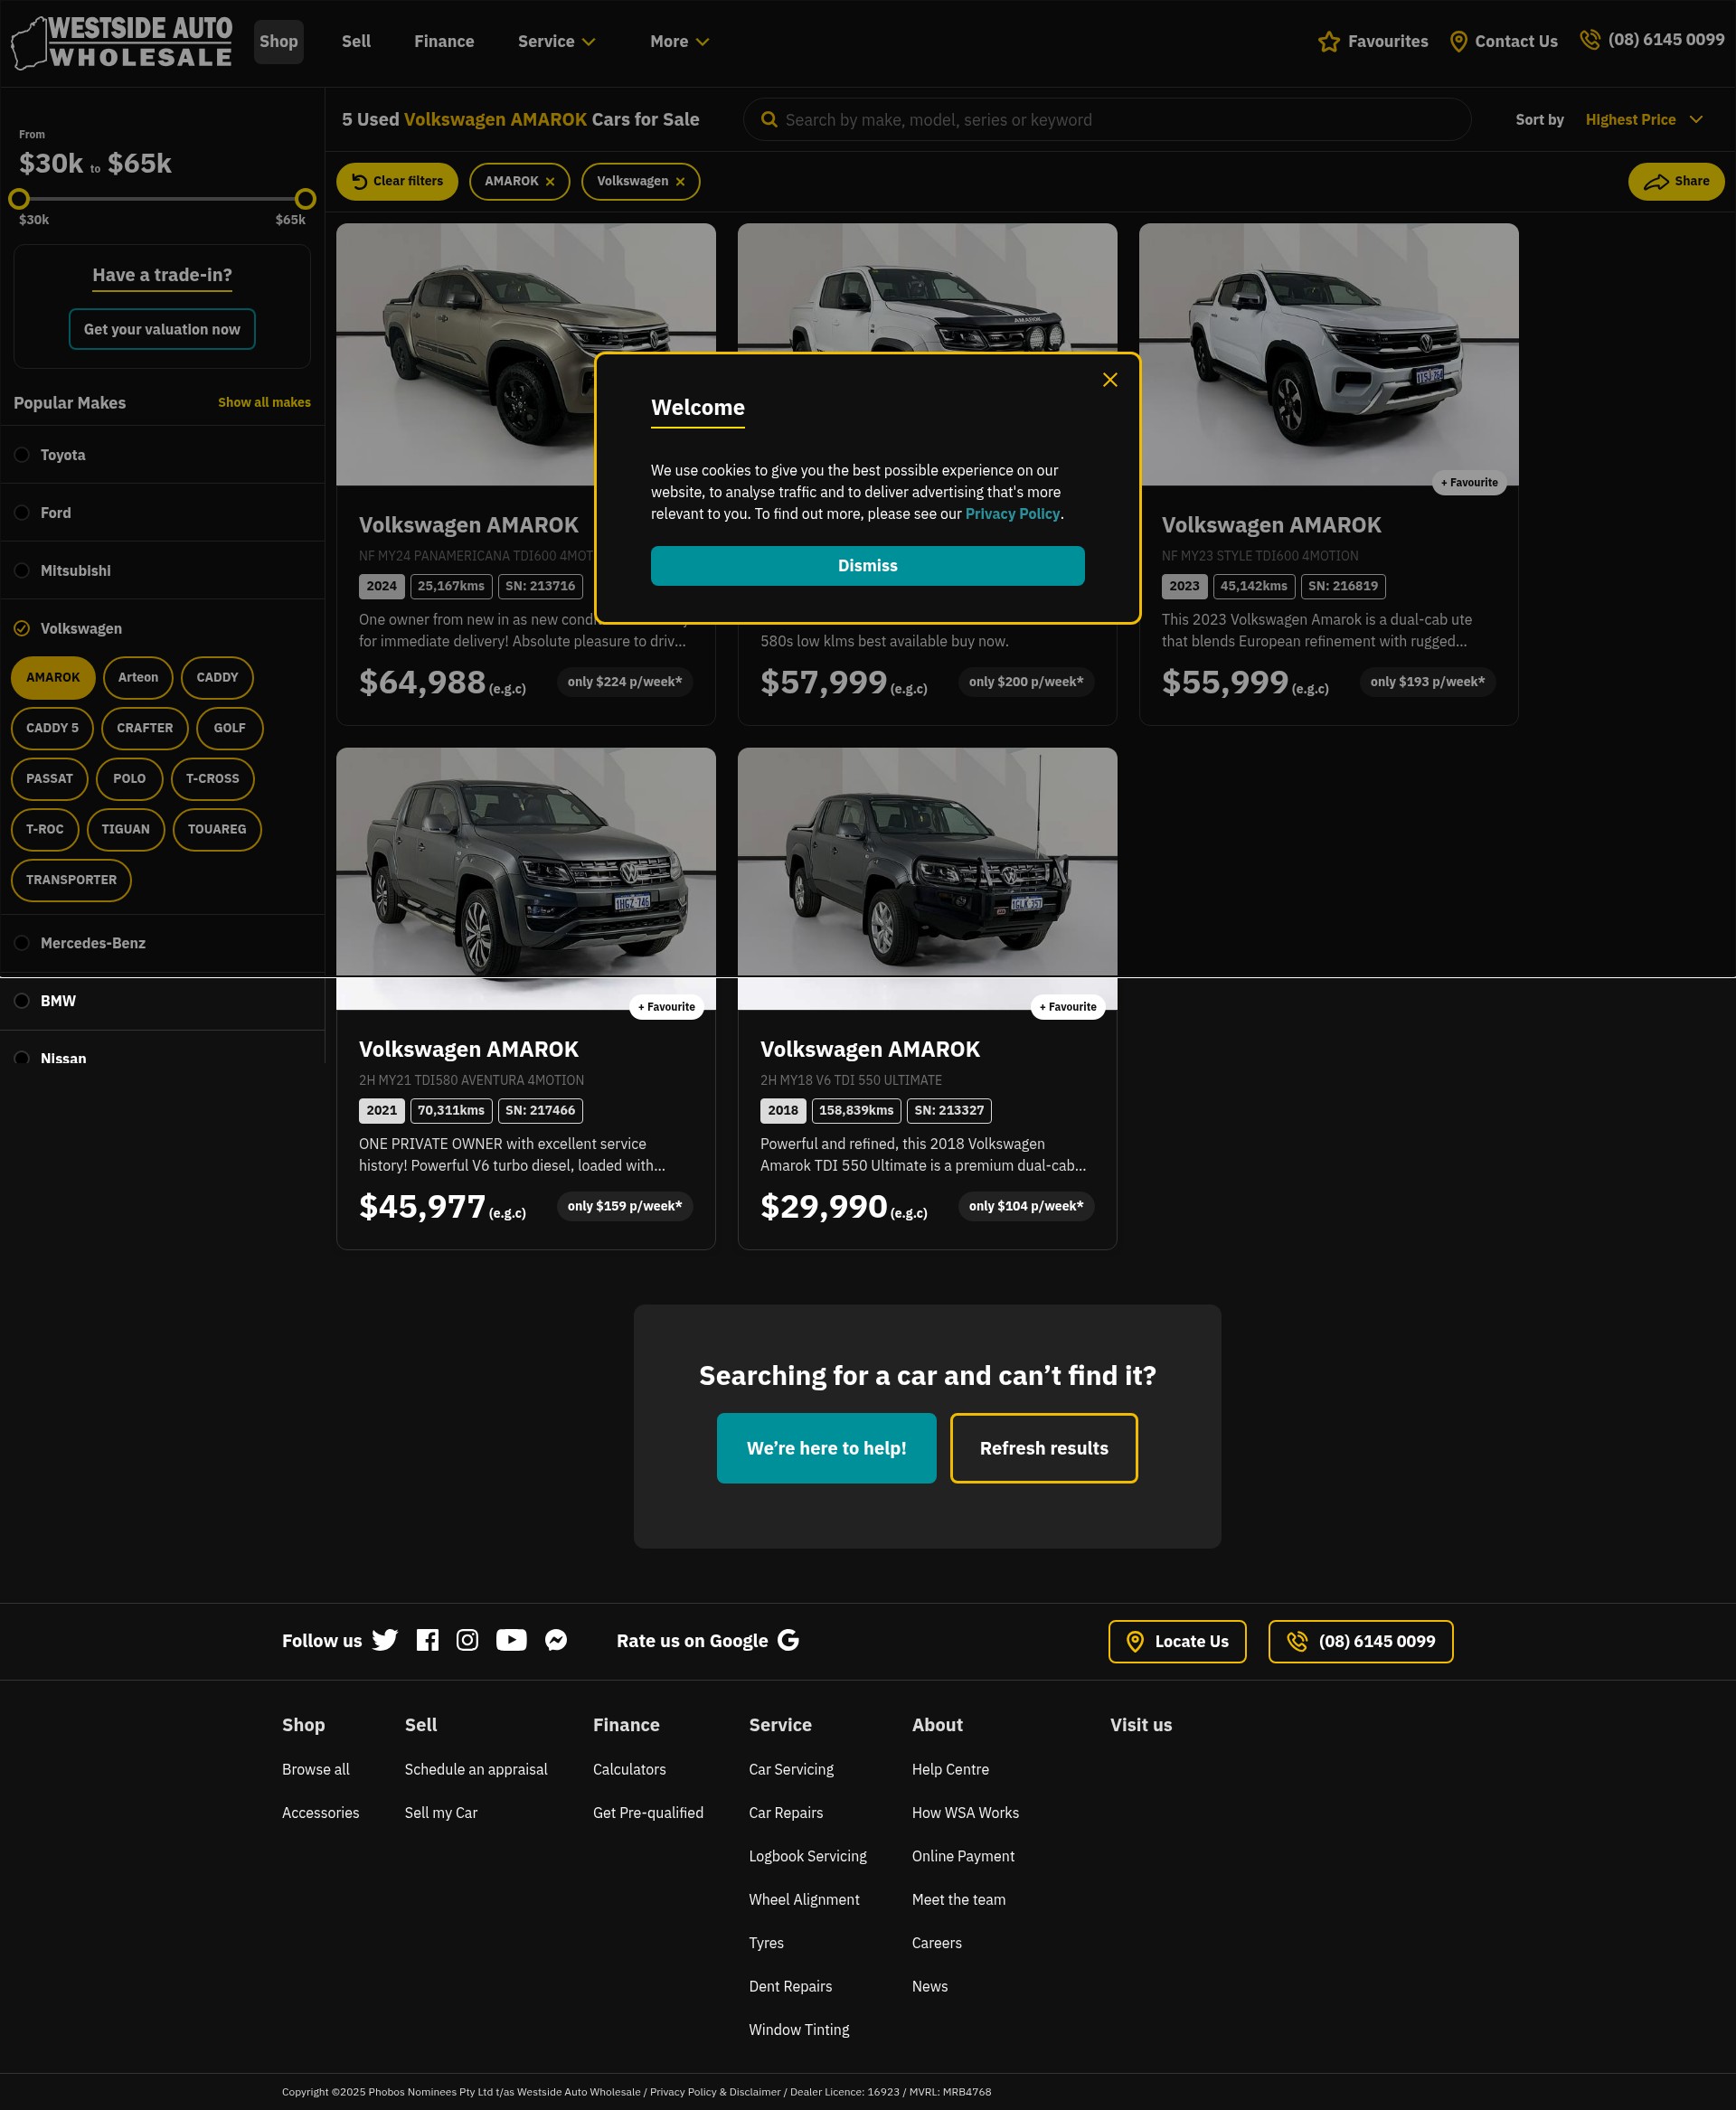Image resolution: width=1736 pixels, height=2110 pixels.
Task: Toggle the TIGUAN model chip
Action: tap(126, 829)
